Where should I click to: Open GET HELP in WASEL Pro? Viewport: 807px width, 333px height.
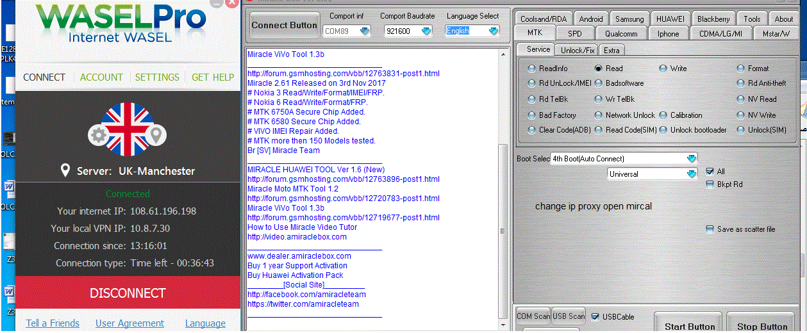(213, 77)
